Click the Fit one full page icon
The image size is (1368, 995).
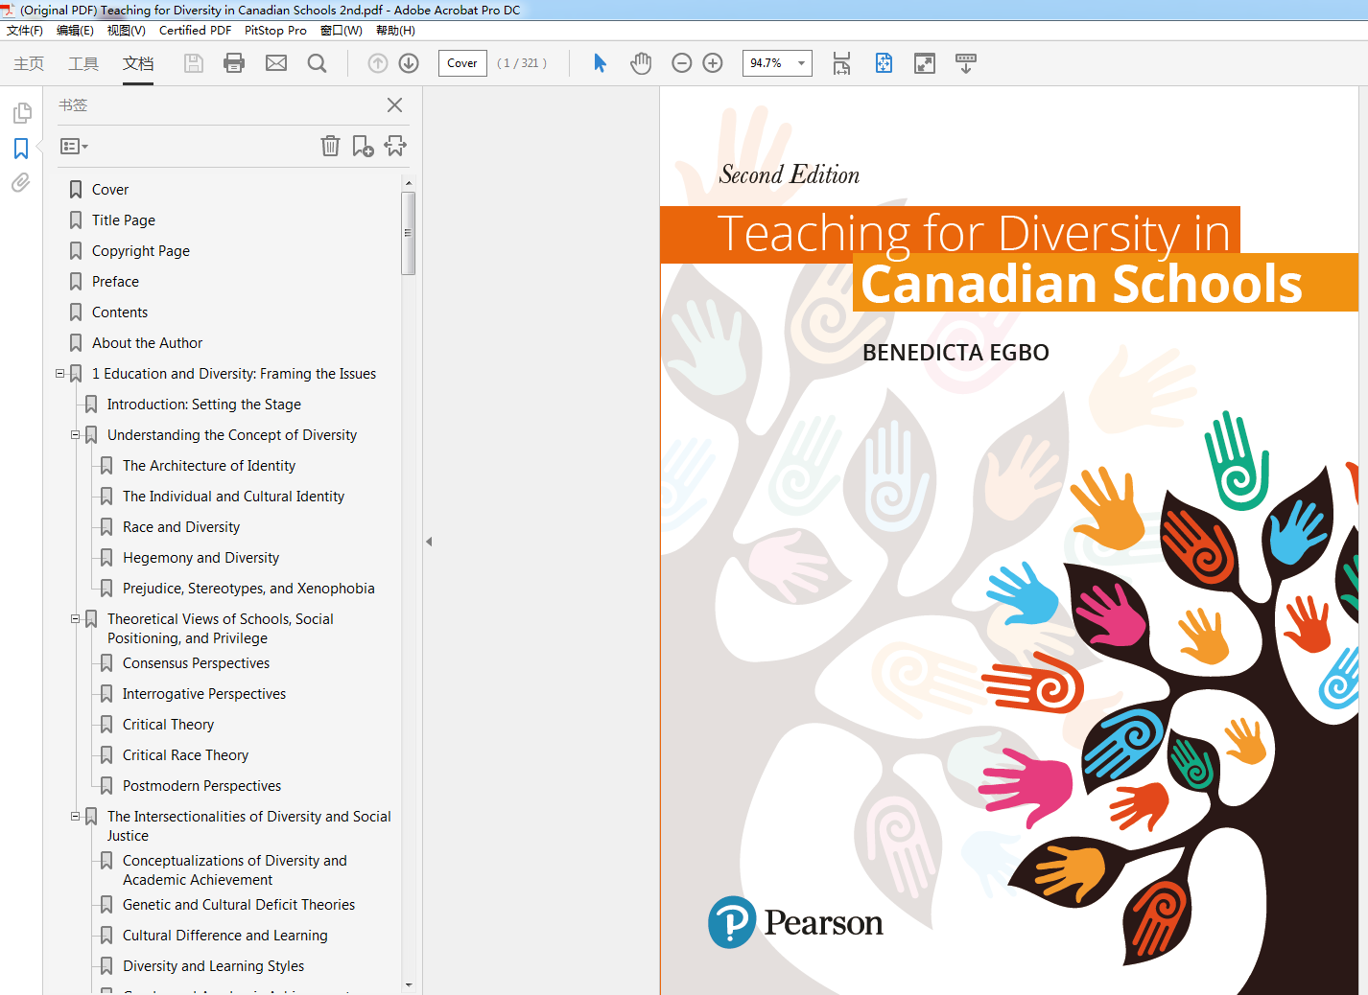[884, 63]
